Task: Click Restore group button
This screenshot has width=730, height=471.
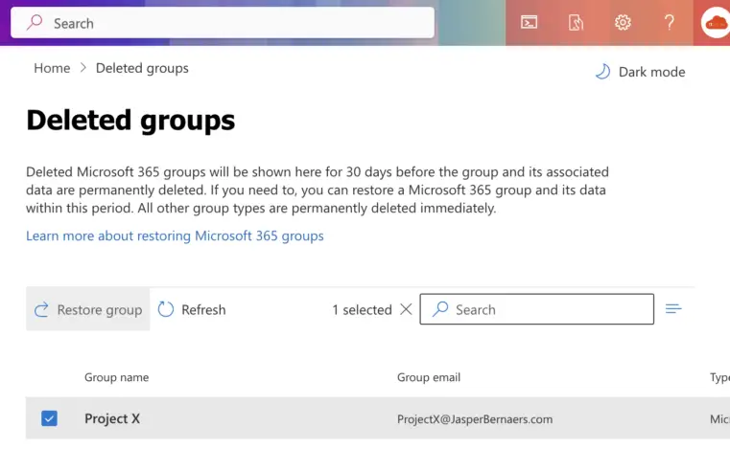Action: [x=88, y=309]
